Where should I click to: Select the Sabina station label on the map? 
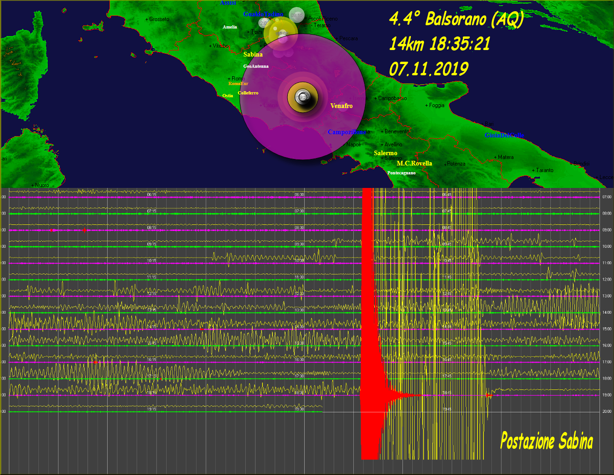click(x=253, y=55)
